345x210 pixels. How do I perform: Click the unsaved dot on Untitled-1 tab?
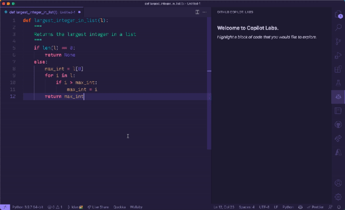point(79,12)
